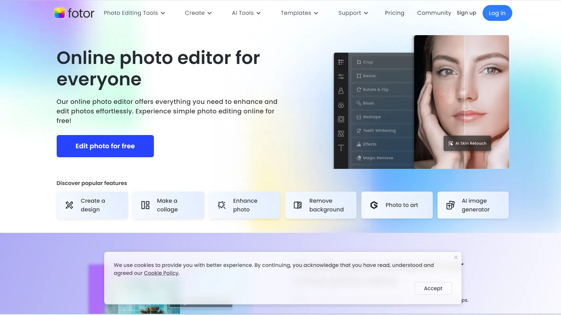561x315 pixels.
Task: Click the Photo to art icon
Action: click(x=374, y=205)
